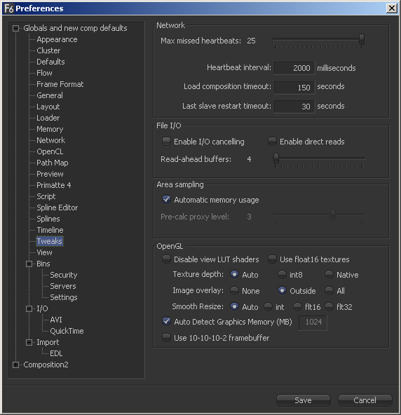The image size is (401, 415).
Task: Set Image overlay to All
Action: coord(329,291)
